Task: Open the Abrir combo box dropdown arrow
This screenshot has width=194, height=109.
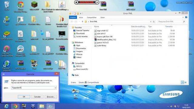Action: (55, 88)
